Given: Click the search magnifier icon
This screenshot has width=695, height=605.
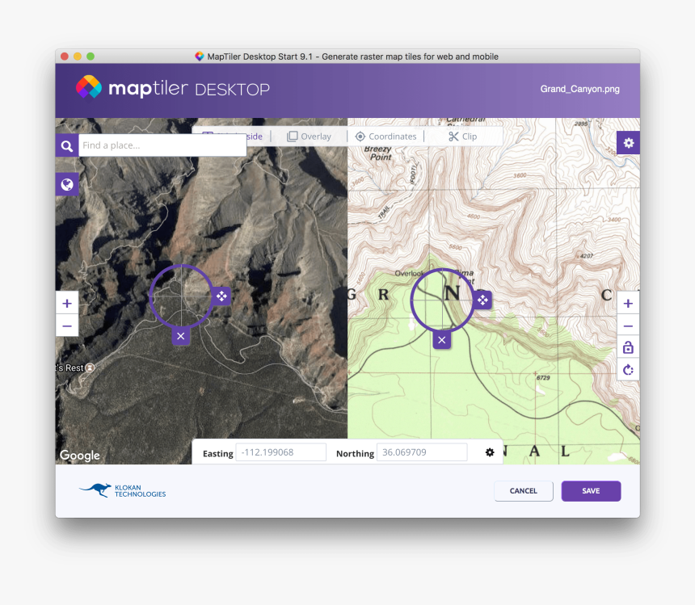Looking at the screenshot, I should [x=67, y=145].
